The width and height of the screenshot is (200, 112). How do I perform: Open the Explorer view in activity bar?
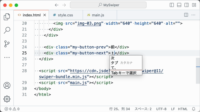tap(7, 17)
